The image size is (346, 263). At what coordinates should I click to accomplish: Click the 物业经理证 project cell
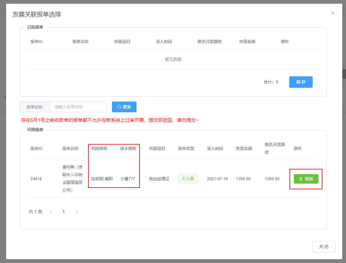(x=159, y=179)
